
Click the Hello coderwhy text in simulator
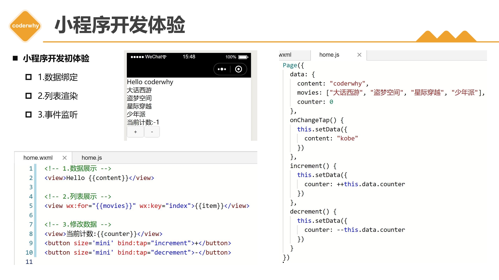150,82
